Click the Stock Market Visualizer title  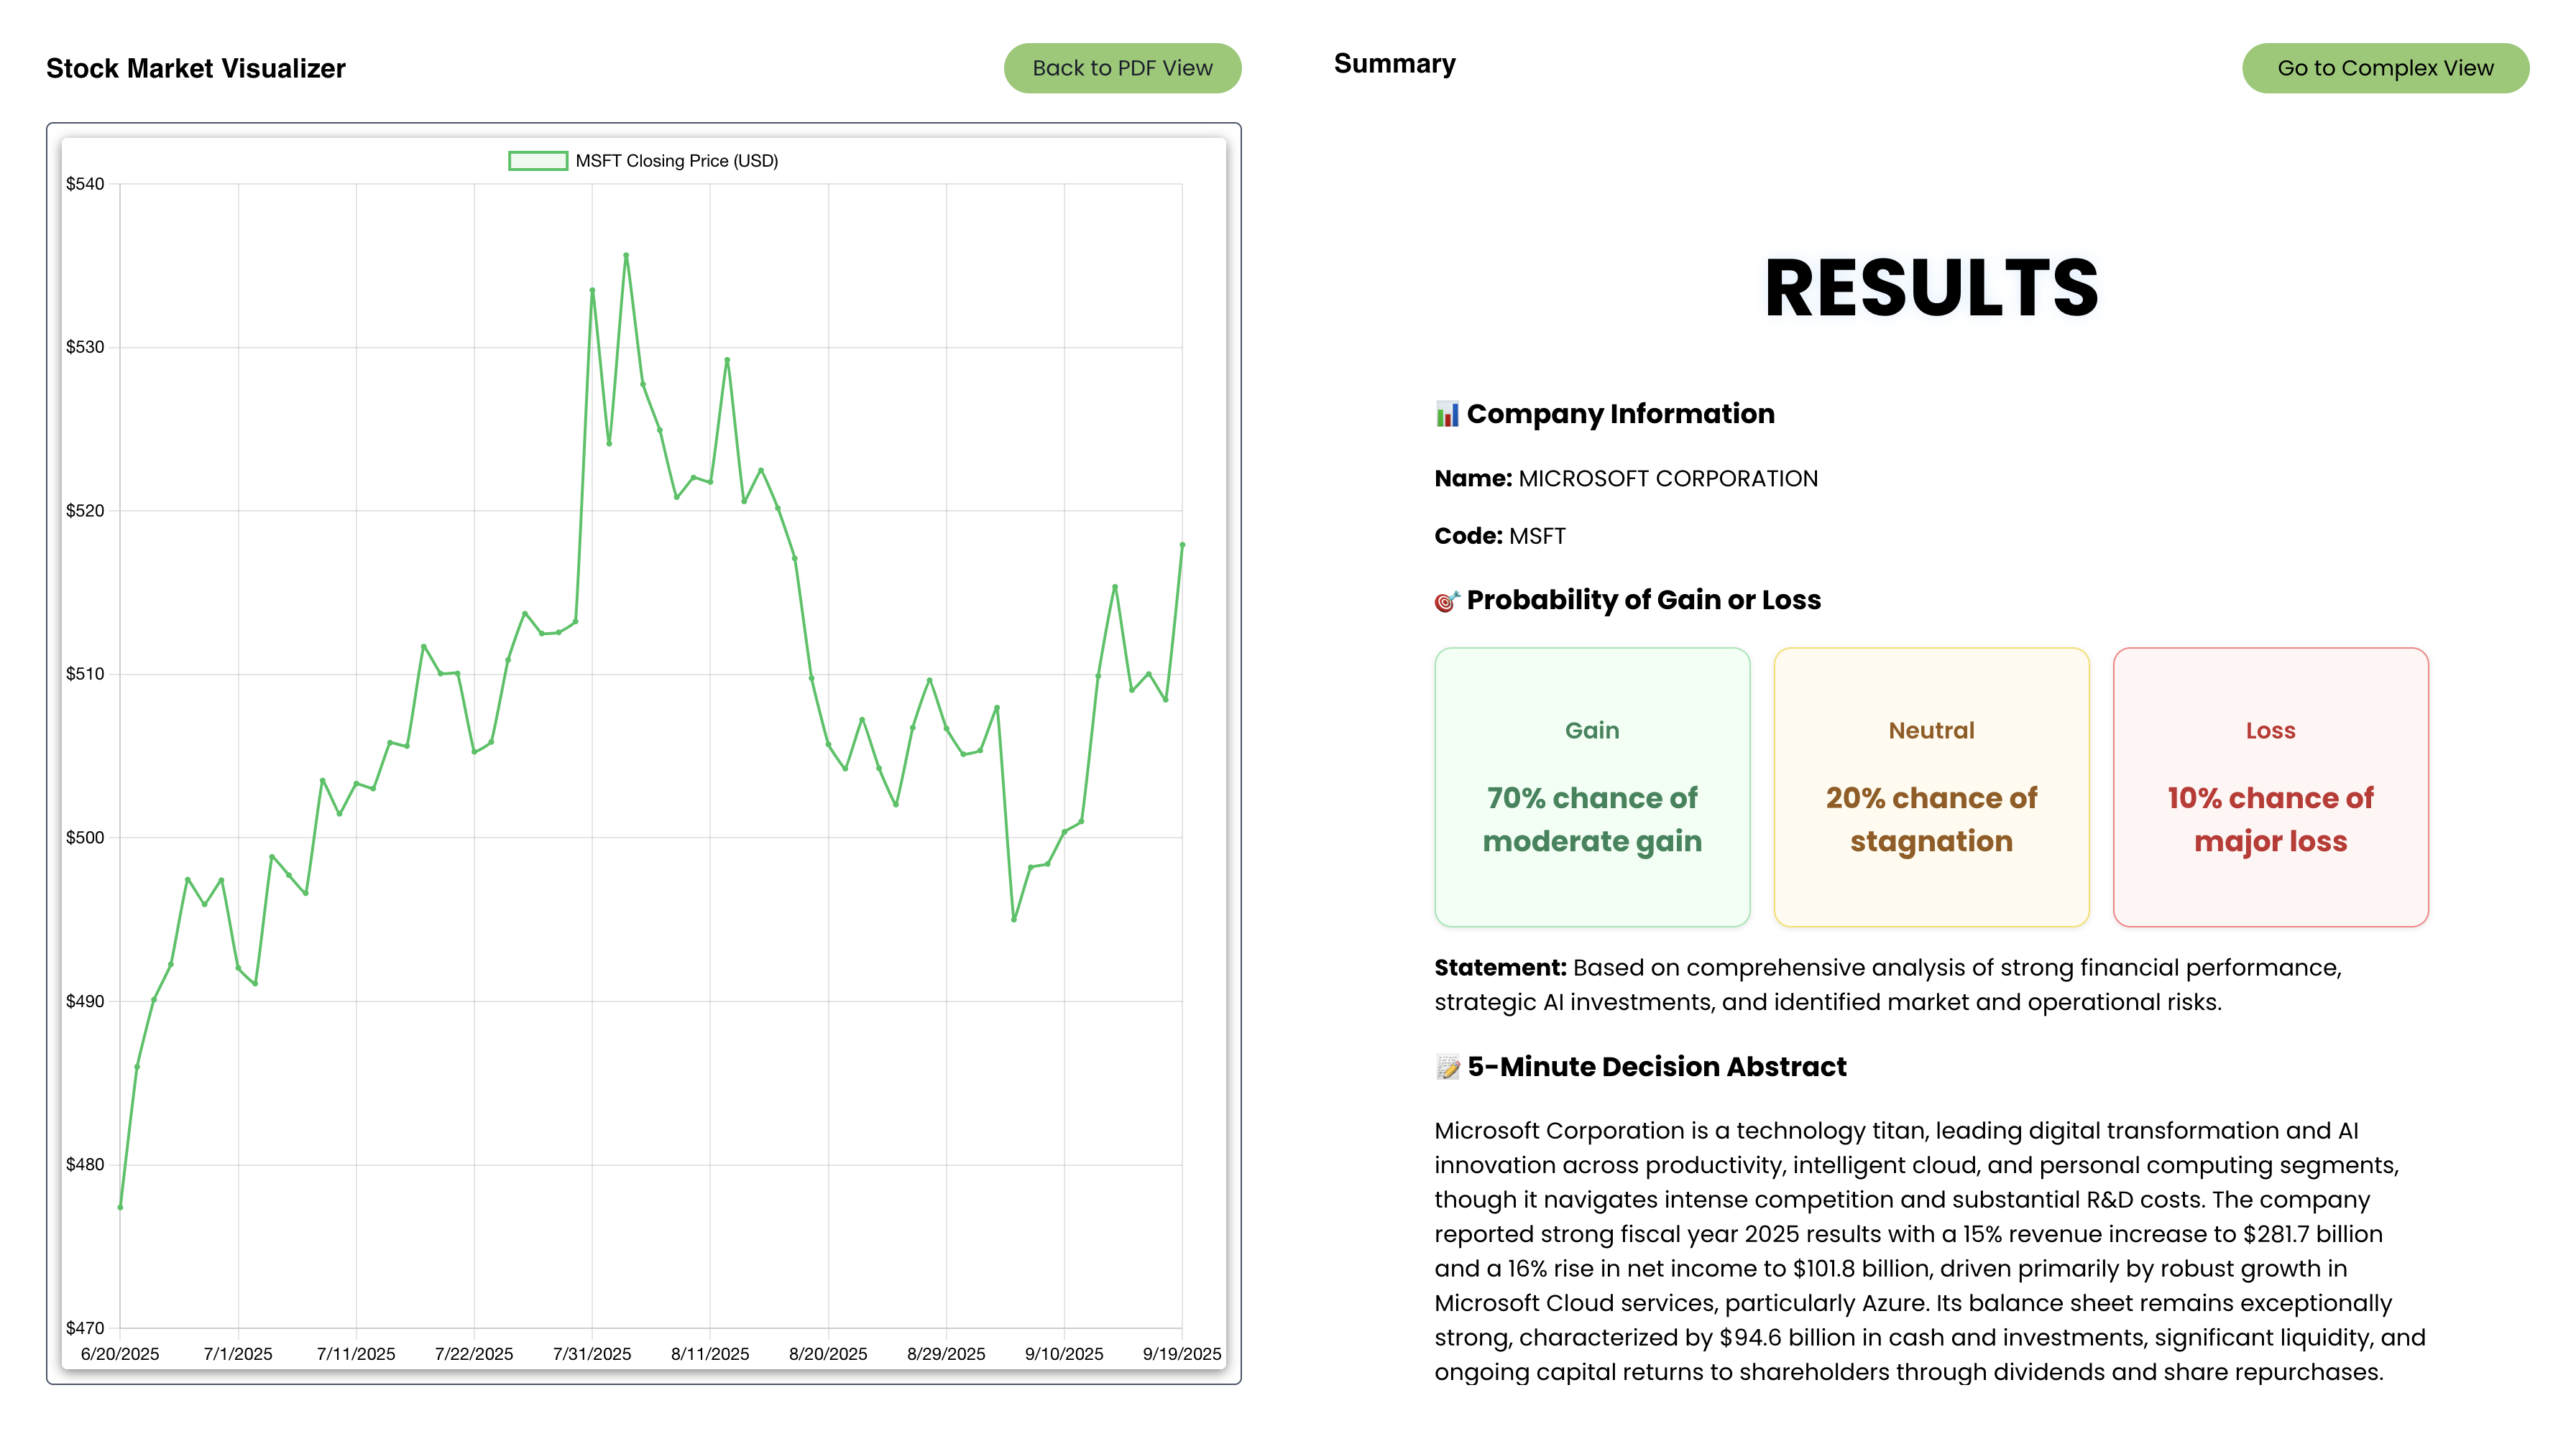click(x=196, y=68)
